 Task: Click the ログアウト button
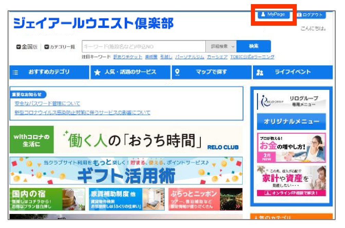point(311,15)
